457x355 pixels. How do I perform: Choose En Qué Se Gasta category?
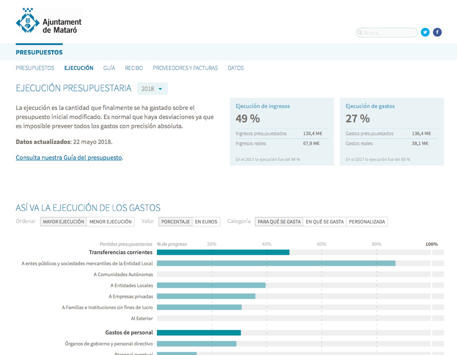[x=324, y=222]
